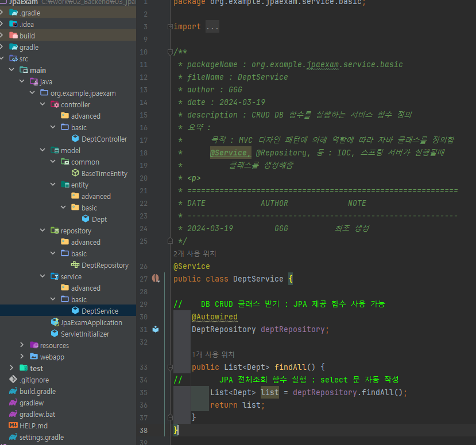476x445 pixels.
Task: Open the DeptRepository file
Action: [105, 266]
